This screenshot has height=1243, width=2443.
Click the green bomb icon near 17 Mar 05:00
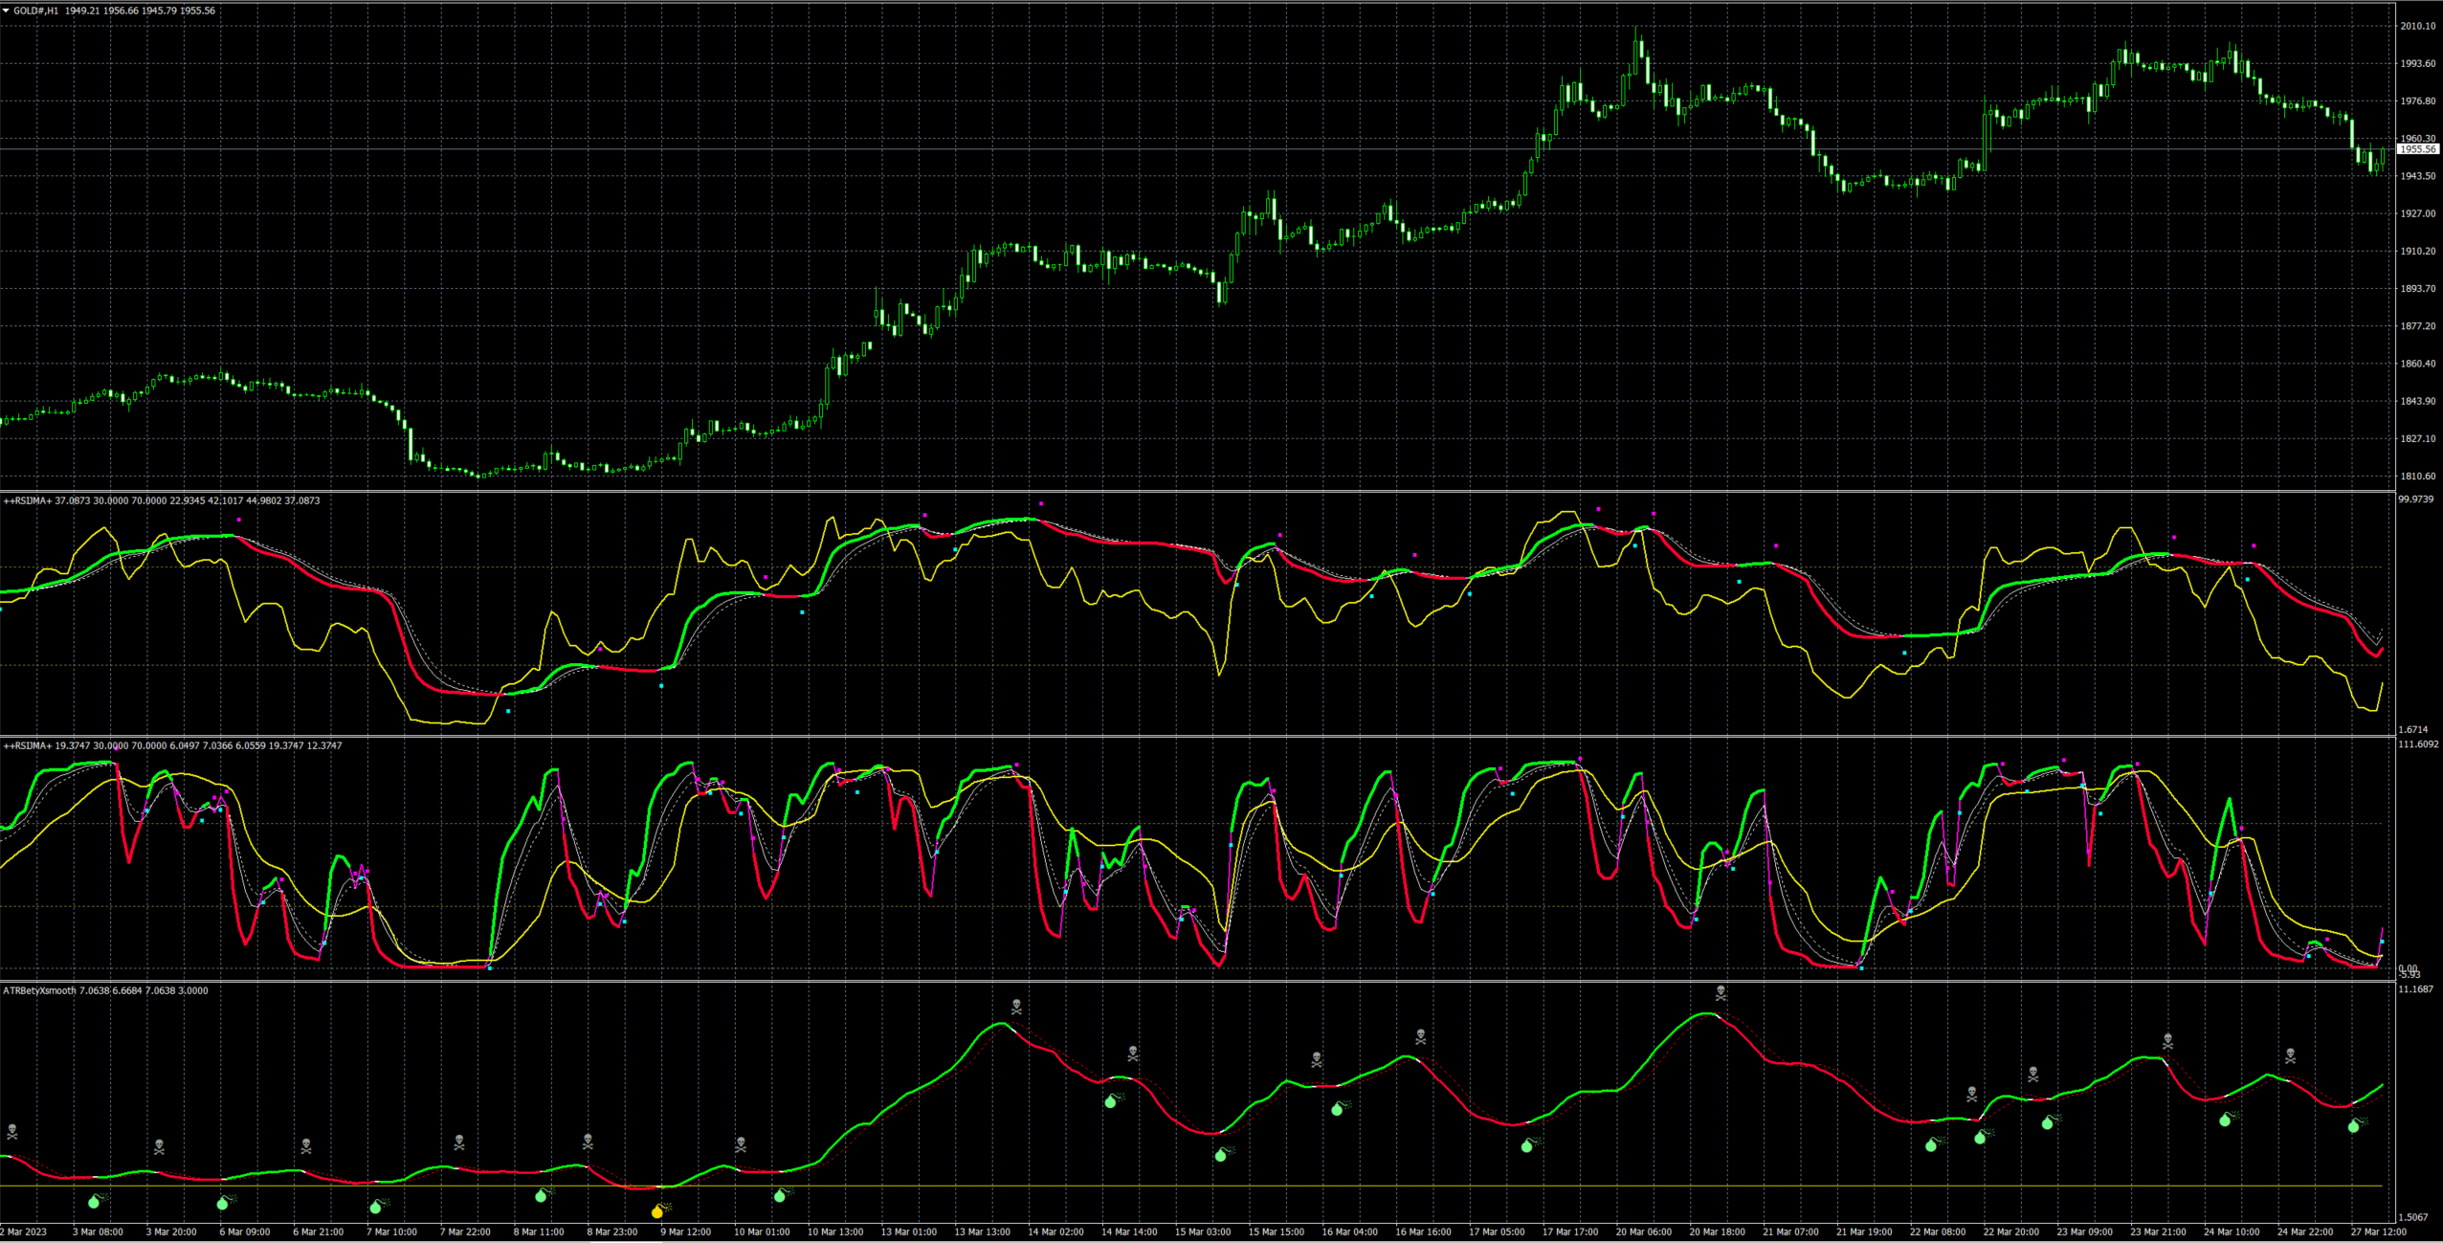[x=1527, y=1145]
